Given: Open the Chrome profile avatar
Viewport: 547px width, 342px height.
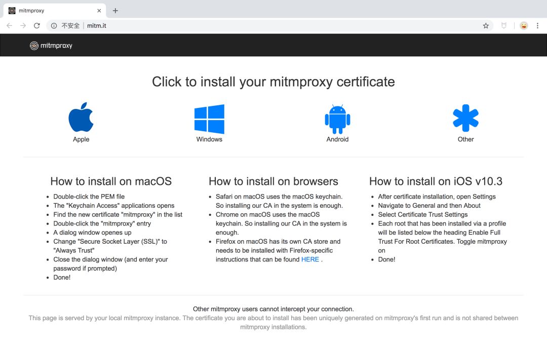Looking at the screenshot, I should coord(524,25).
